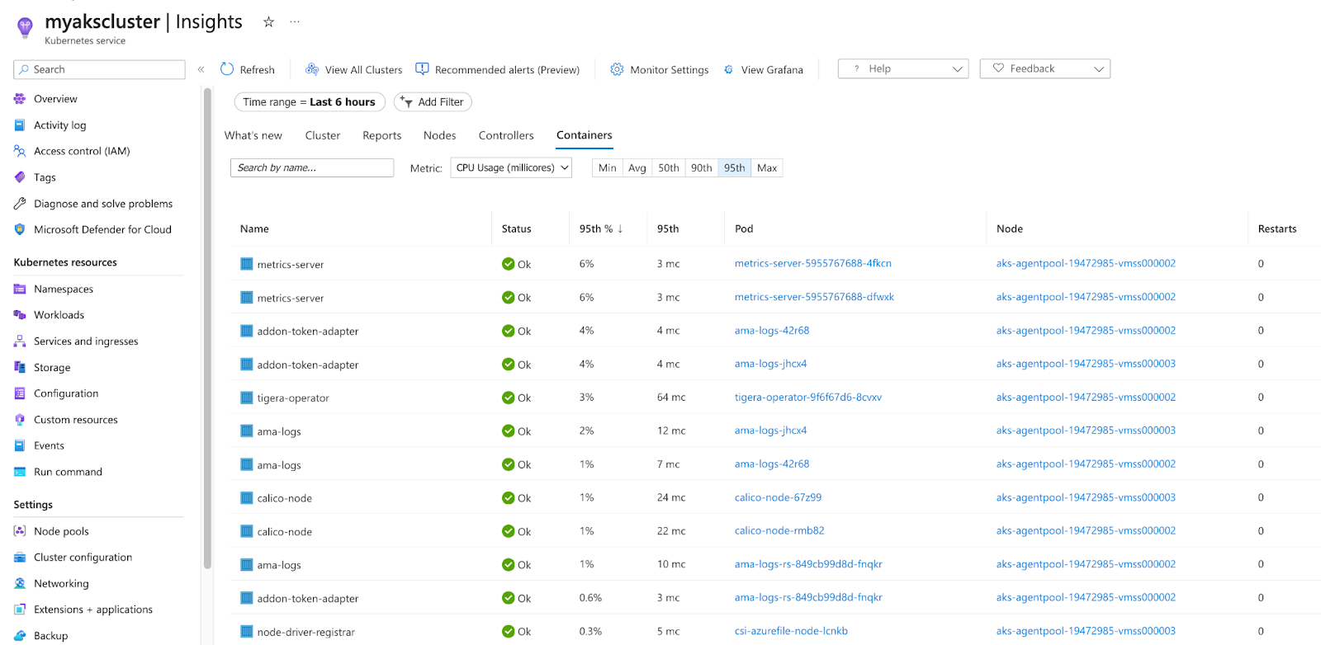This screenshot has width=1321, height=645.
Task: Click the Access control (IAM) icon
Action: (x=20, y=151)
